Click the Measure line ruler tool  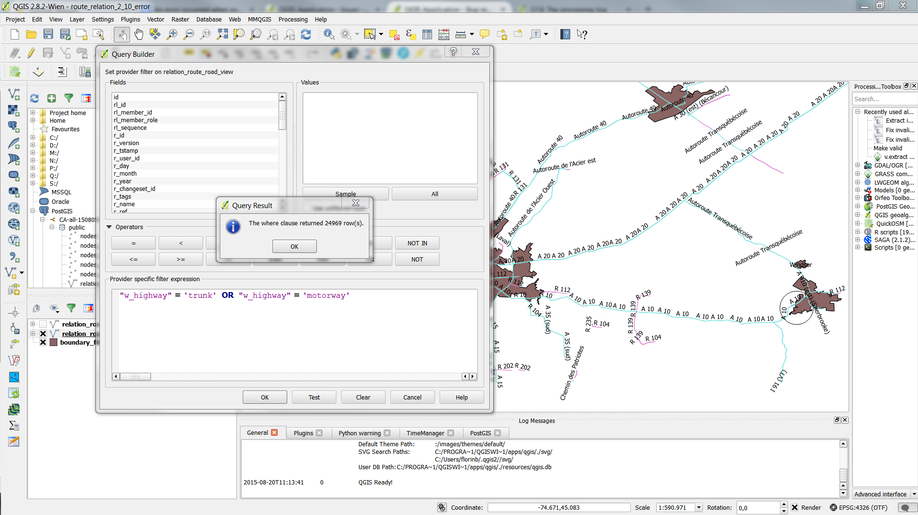pyautogui.click(x=461, y=34)
